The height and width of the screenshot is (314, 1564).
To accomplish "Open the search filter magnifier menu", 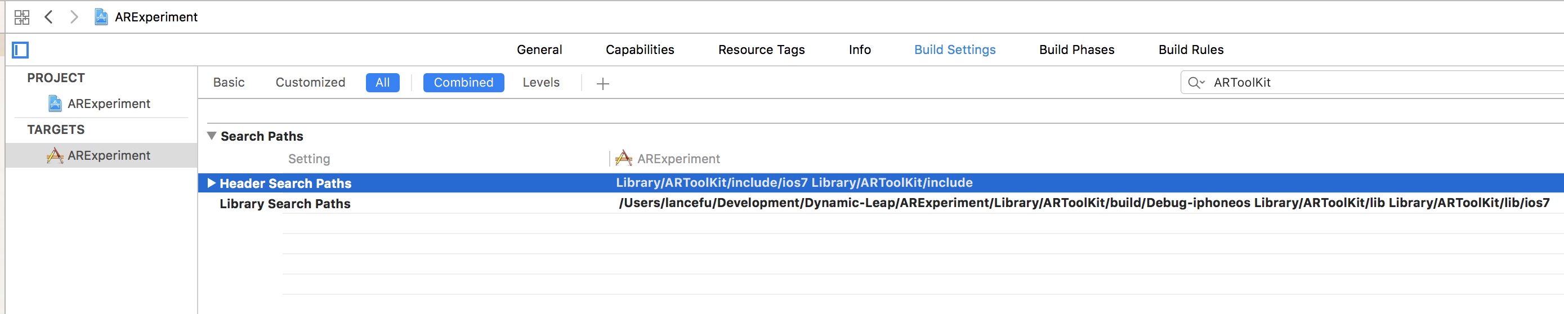I will (x=1195, y=83).
